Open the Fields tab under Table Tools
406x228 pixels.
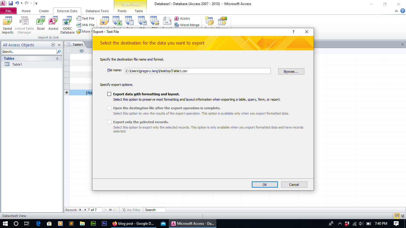point(122,11)
